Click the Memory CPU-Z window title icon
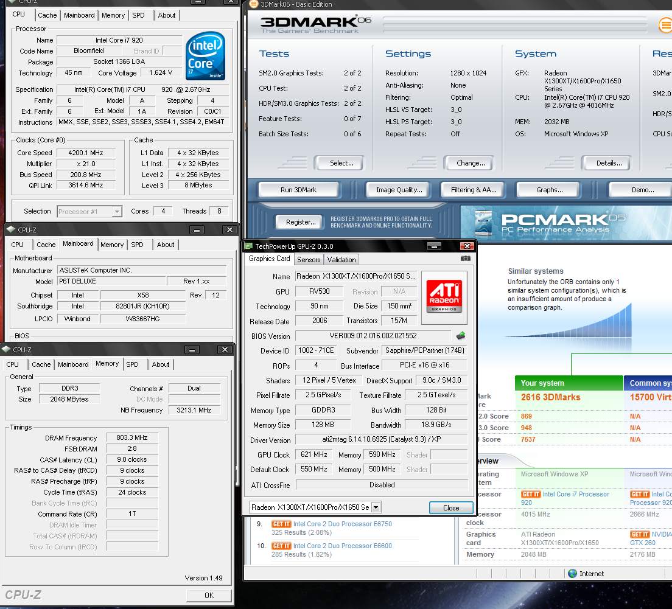The height and width of the screenshot is (609, 672). (x=7, y=349)
